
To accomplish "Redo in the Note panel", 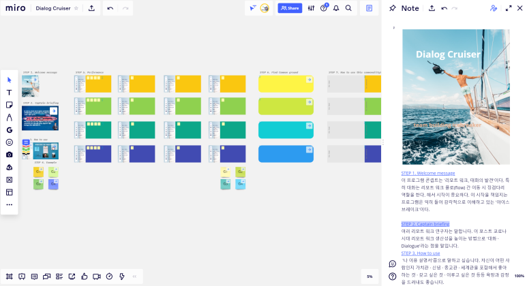I will pyautogui.click(x=455, y=8).
